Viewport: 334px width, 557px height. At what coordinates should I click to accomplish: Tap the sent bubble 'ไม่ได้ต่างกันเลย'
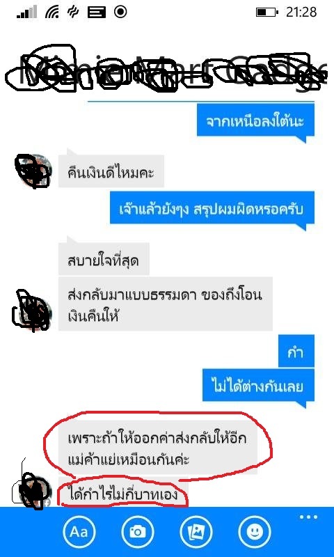tap(258, 386)
